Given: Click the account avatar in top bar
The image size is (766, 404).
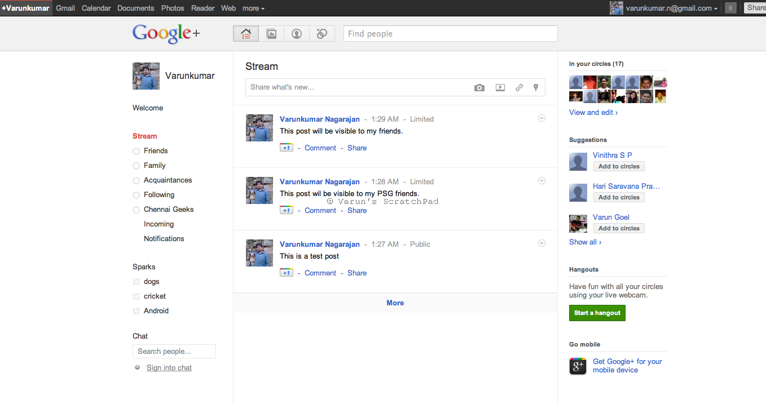Looking at the screenshot, I should click(x=617, y=8).
